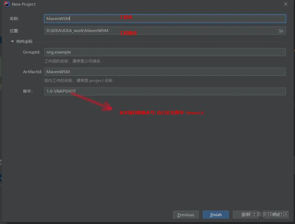The width and height of the screenshot is (295, 224).
Task: Click the 构件坐标 section label
Action: 24,41
